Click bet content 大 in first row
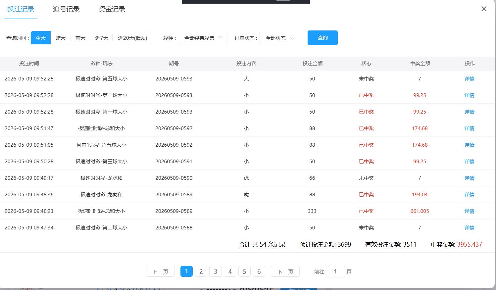Image resolution: width=496 pixels, height=290 pixels. (x=246, y=79)
